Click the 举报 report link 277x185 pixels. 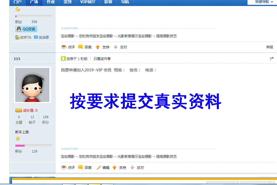point(269,47)
